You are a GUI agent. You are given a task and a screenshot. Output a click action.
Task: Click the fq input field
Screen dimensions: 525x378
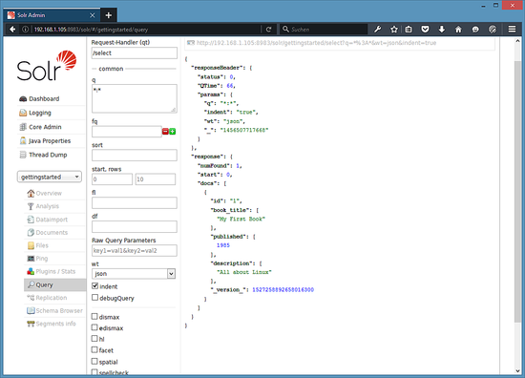pos(127,132)
